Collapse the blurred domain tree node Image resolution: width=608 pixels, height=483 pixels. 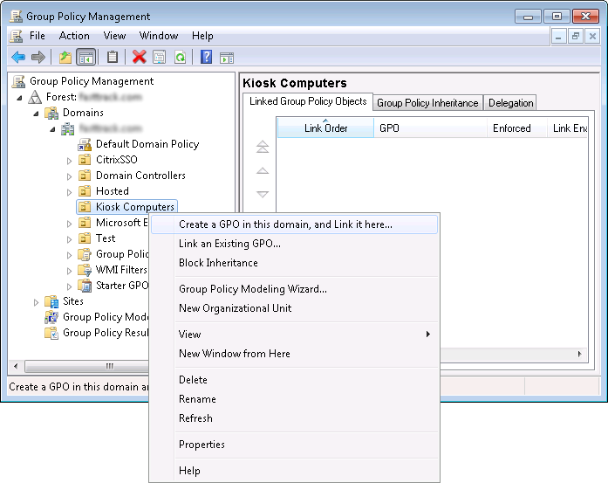pyautogui.click(x=52, y=129)
